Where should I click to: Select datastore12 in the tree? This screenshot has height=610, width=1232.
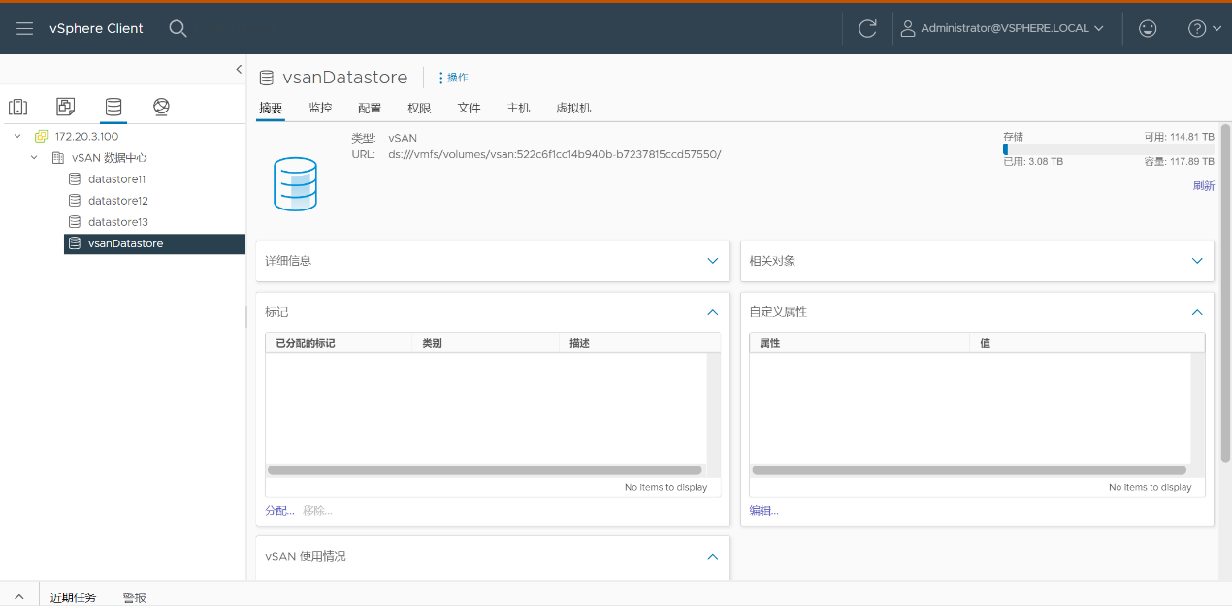tap(117, 201)
